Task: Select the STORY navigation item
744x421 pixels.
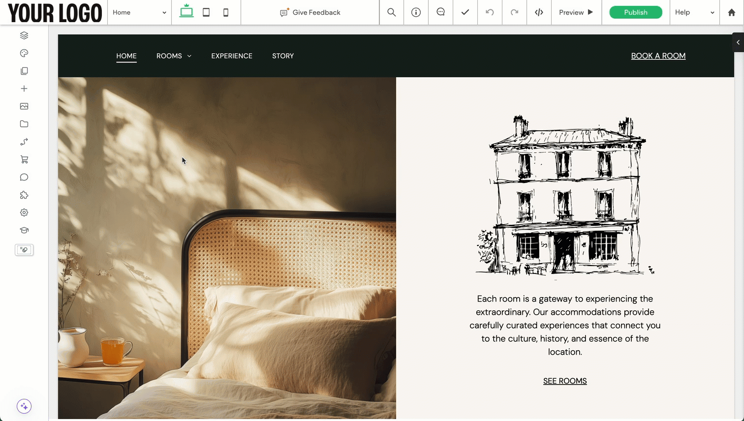Action: [x=283, y=56]
